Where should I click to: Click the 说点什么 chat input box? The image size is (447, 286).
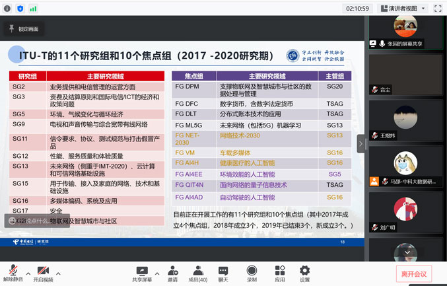tap(38, 221)
